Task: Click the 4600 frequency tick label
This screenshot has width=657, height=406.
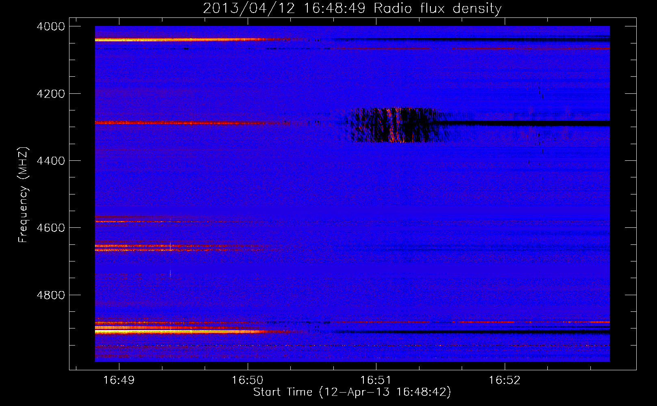Action: tap(51, 228)
